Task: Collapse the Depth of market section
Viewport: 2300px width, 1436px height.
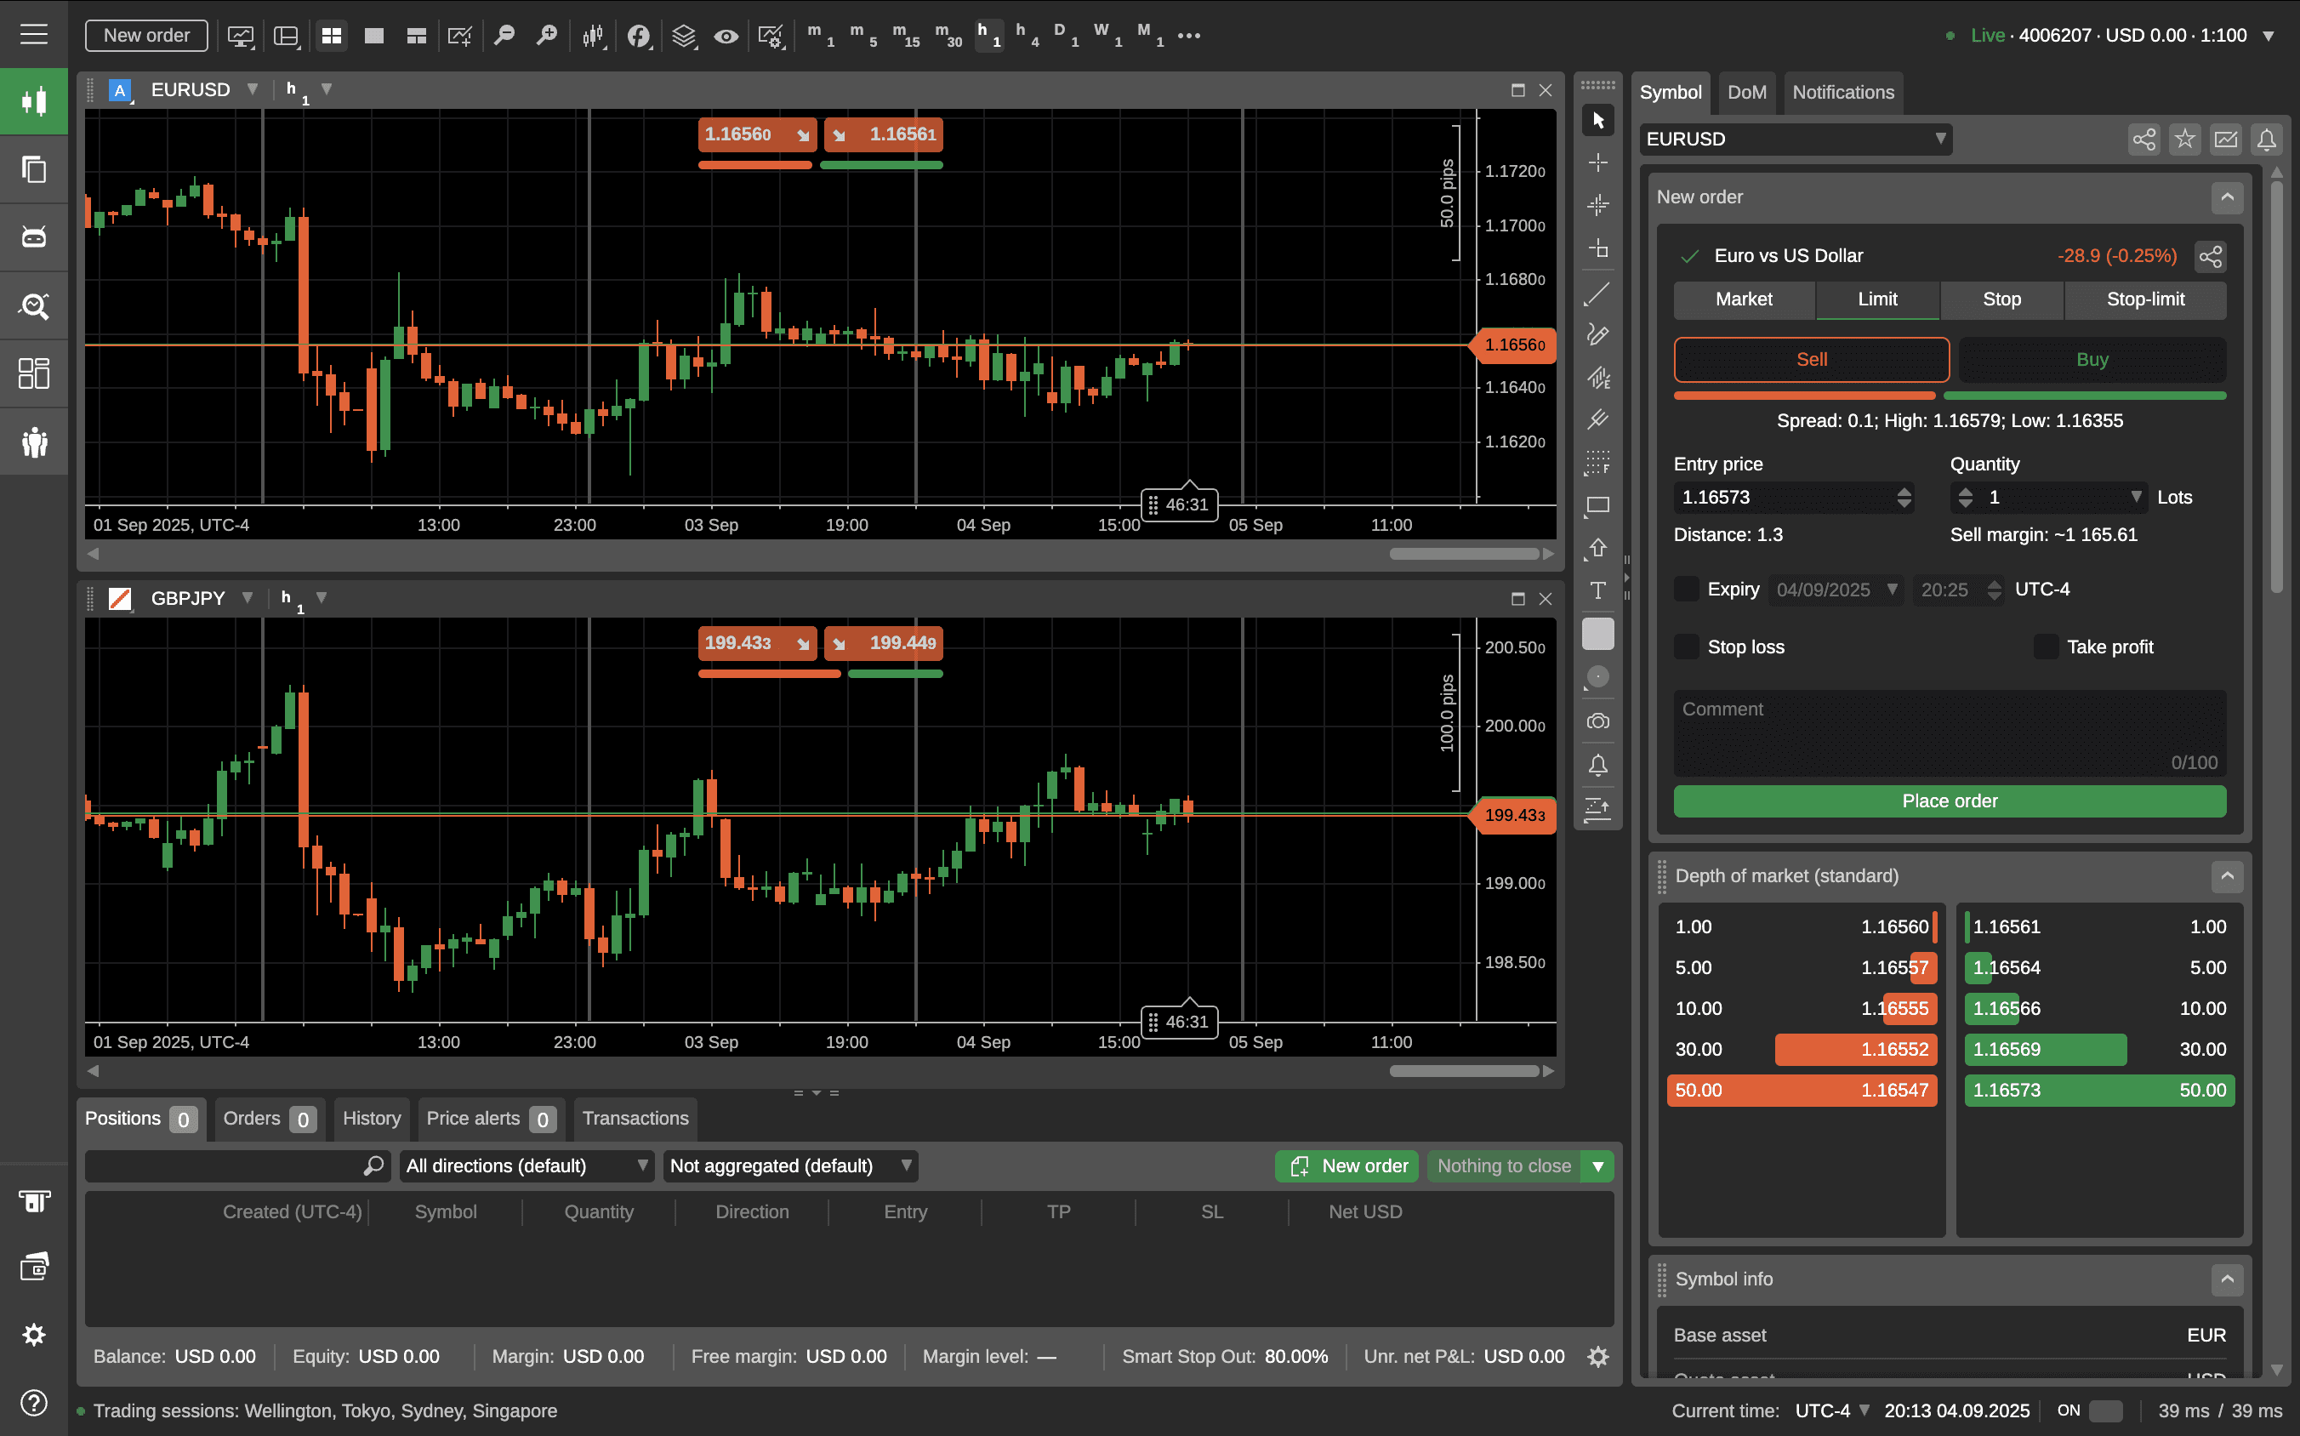Action: click(x=2226, y=875)
